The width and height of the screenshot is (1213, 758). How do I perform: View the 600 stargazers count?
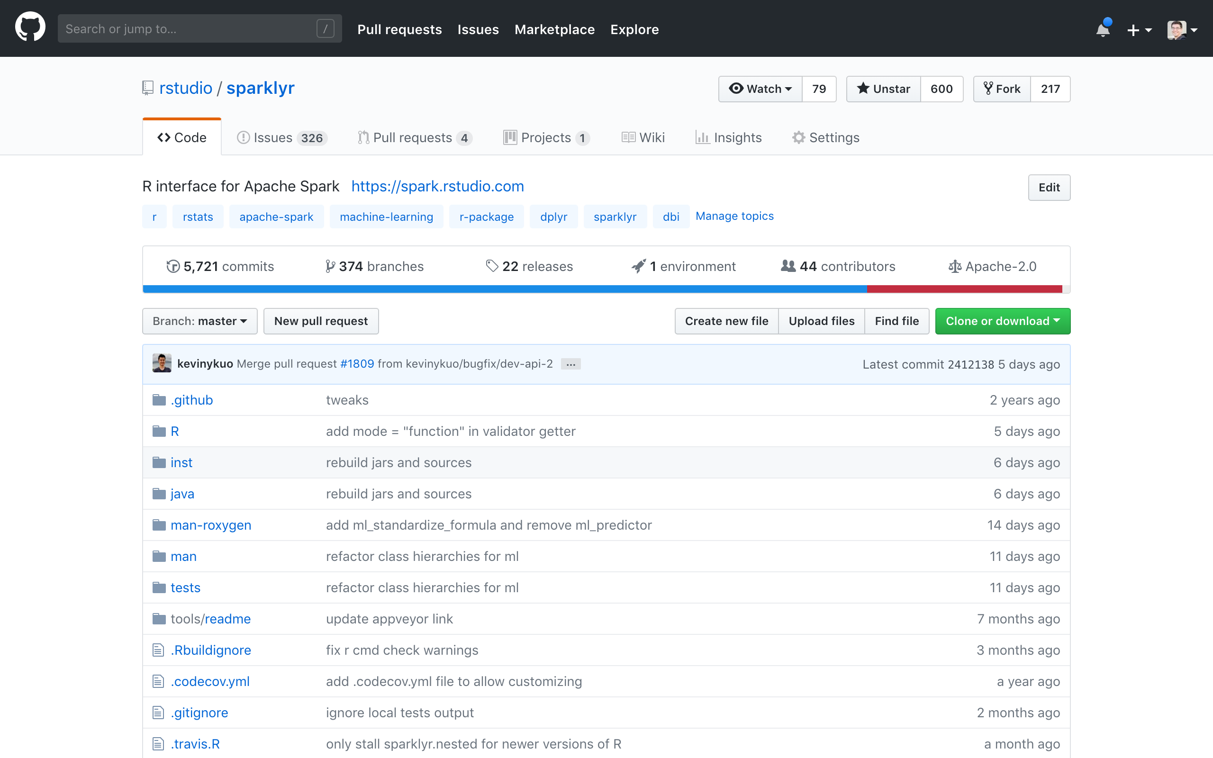[x=941, y=89]
